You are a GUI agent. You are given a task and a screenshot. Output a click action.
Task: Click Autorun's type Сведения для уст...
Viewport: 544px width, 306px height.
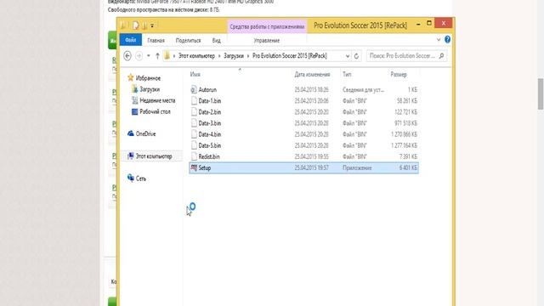[x=363, y=89]
